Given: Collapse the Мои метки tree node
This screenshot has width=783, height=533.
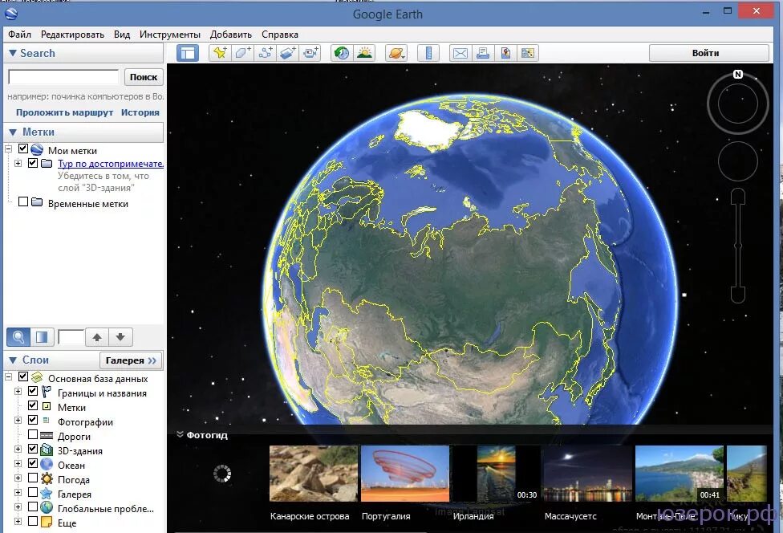Looking at the screenshot, I should [x=9, y=149].
